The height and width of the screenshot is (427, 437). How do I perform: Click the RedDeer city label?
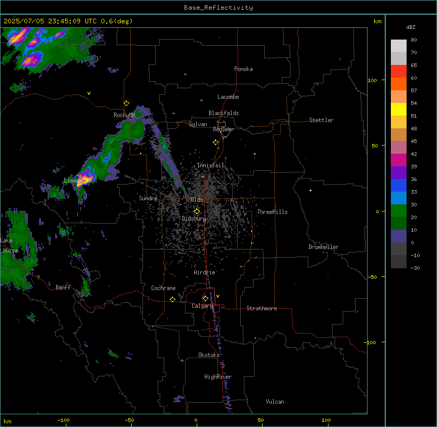(223, 129)
